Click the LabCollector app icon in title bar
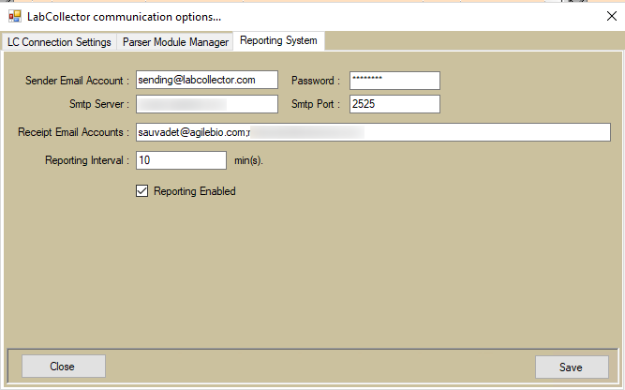Screen dimensions: 625x390 pyautogui.click(x=15, y=16)
